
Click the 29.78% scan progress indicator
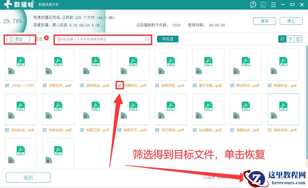pyautogui.click(x=12, y=21)
